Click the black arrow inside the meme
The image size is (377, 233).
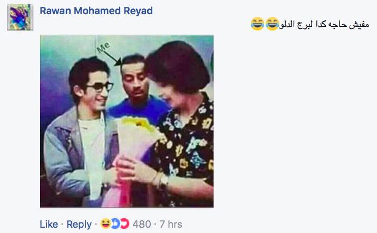pos(113,59)
